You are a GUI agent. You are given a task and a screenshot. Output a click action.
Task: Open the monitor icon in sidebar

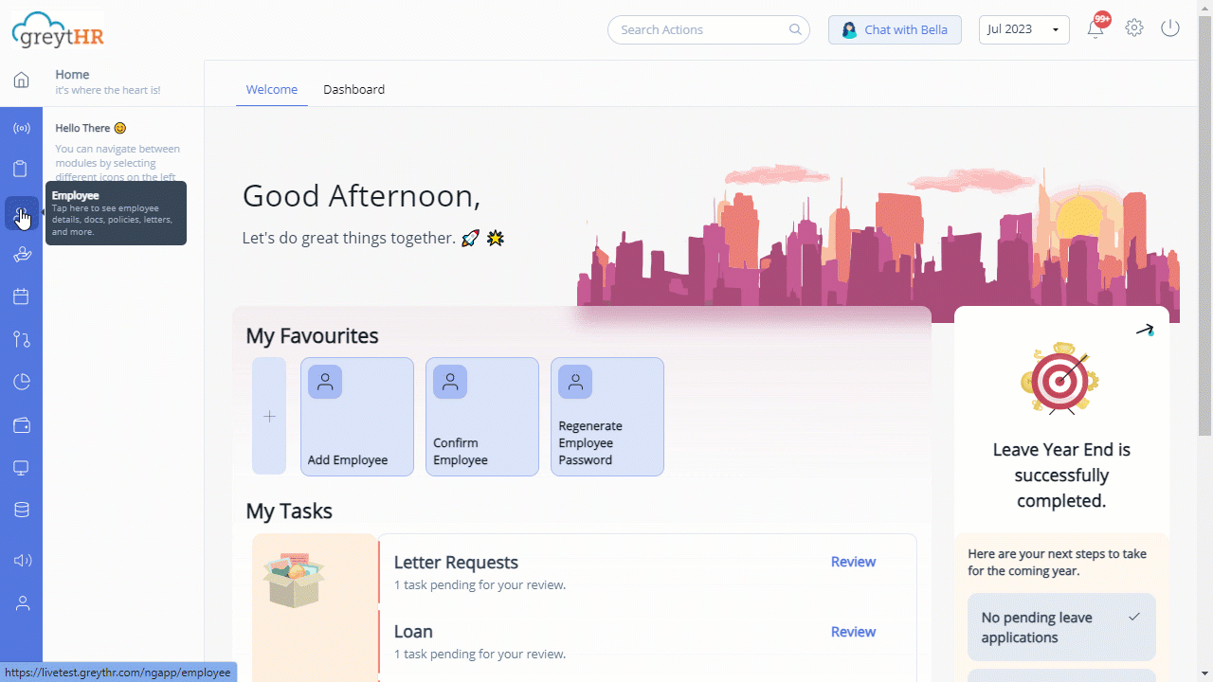(21, 468)
